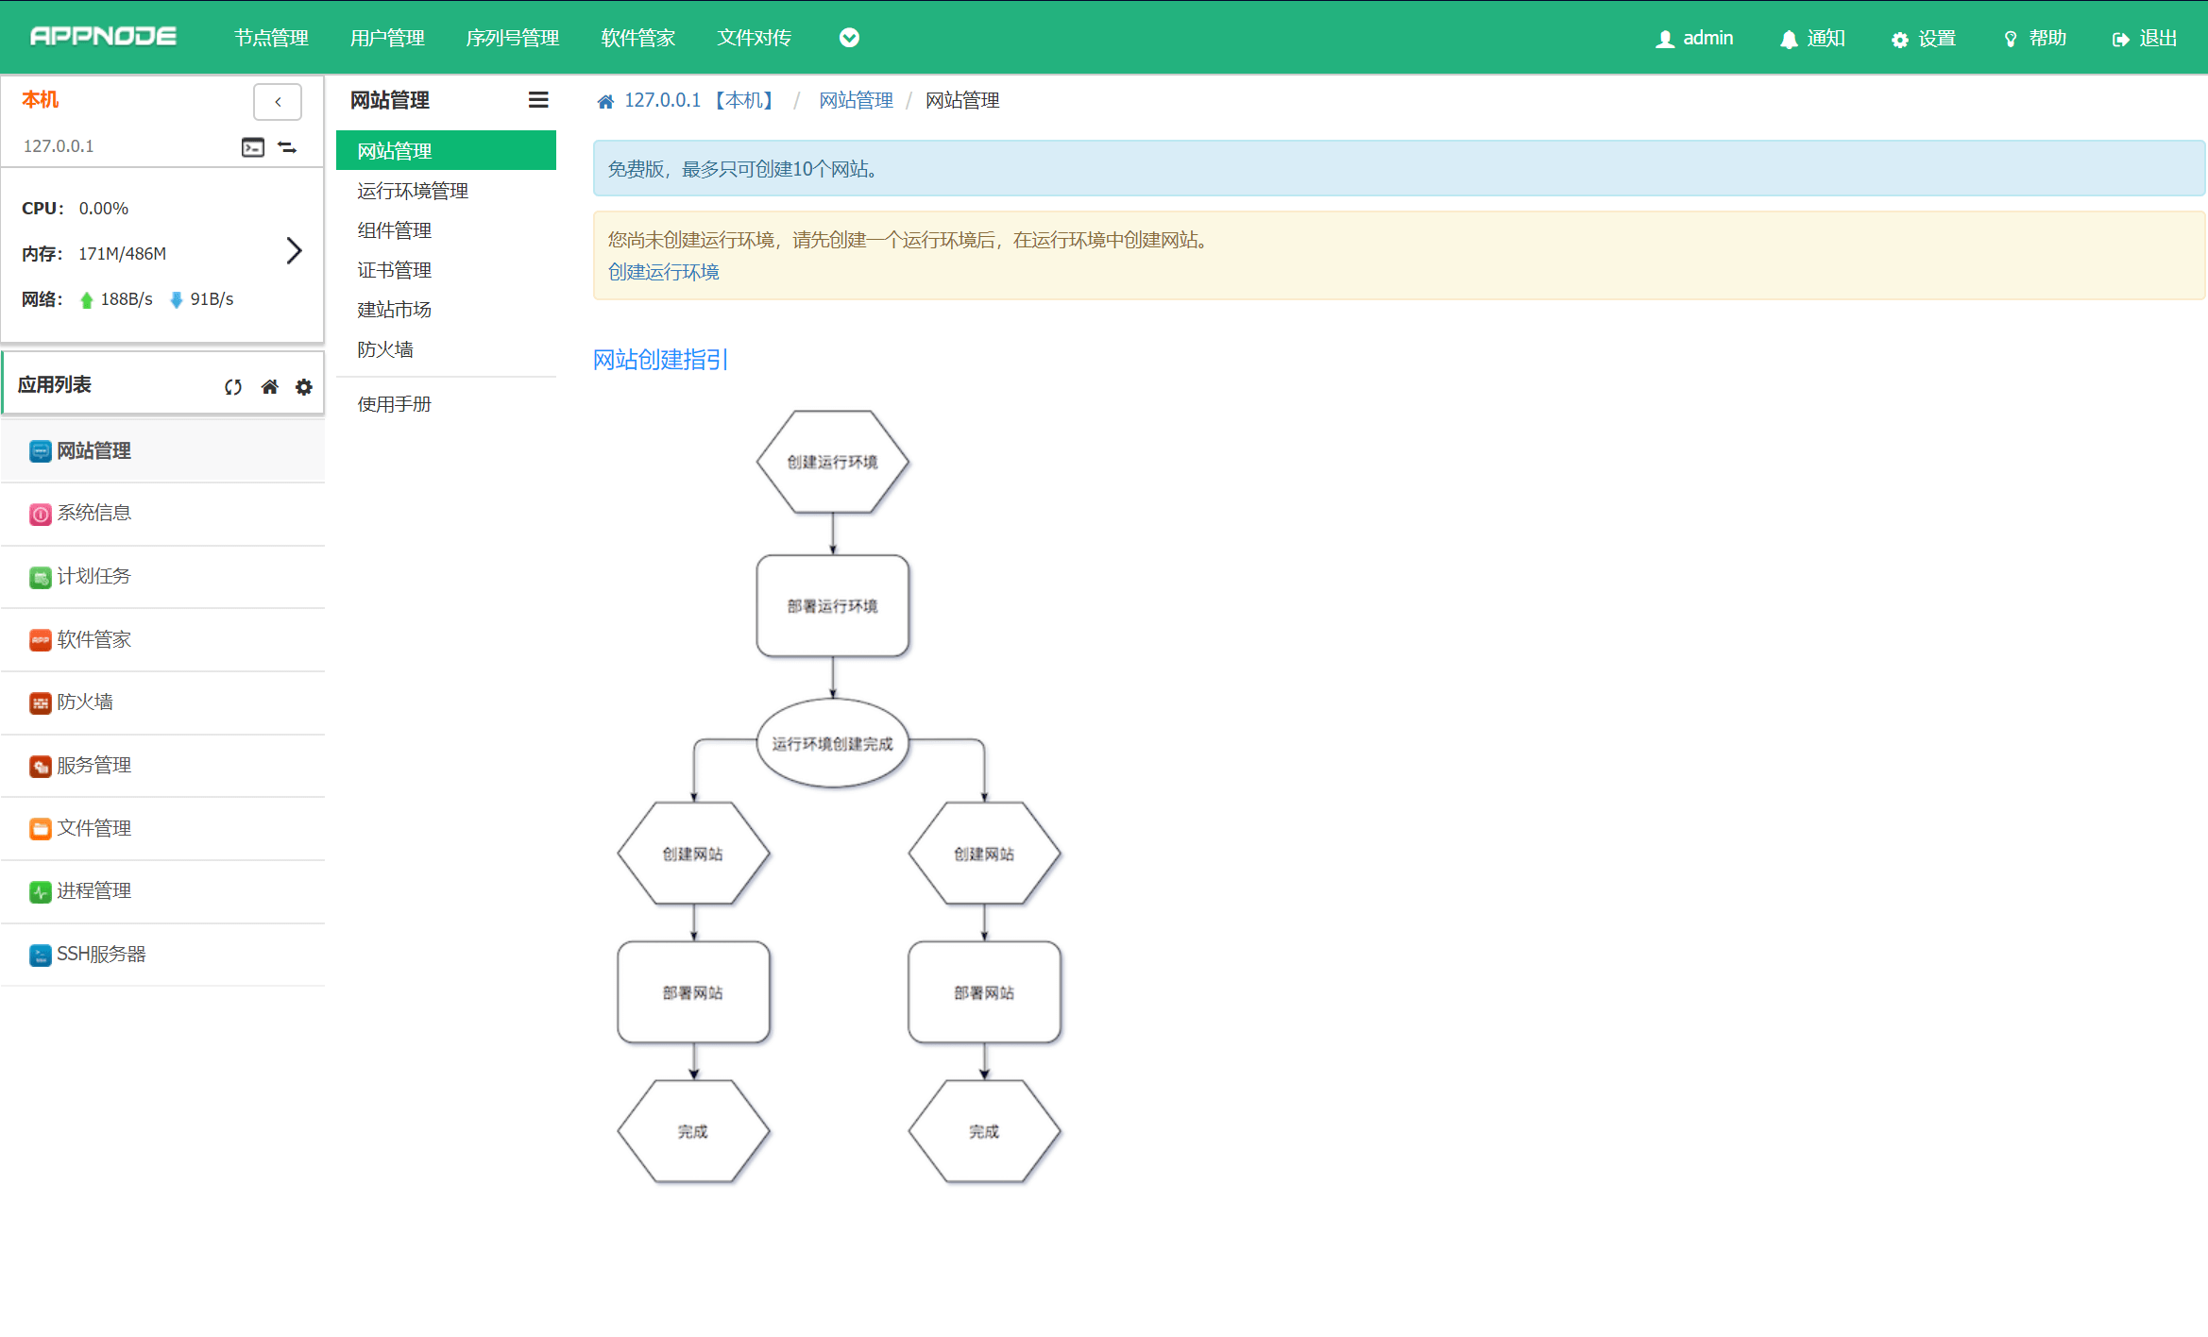This screenshot has height=1337, width=2208.
Task: Select 网站管理 in the app list
Action: tap(163, 450)
